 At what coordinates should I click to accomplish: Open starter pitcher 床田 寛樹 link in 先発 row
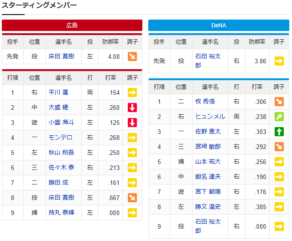(61, 56)
